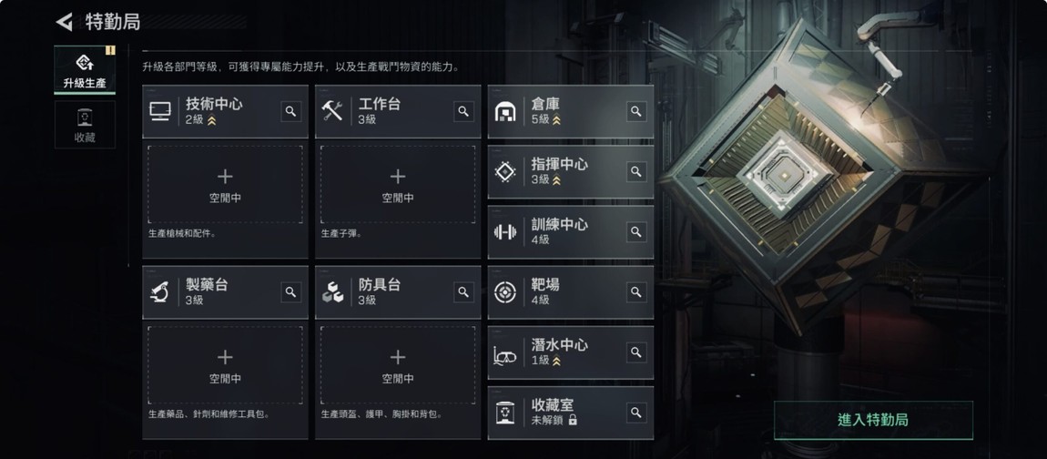This screenshot has height=459, width=1047.
Task: Add bullet production in 工作台 idle slot
Action: click(x=398, y=185)
